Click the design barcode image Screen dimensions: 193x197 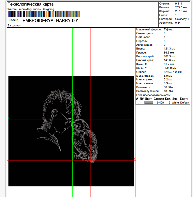[44, 14]
